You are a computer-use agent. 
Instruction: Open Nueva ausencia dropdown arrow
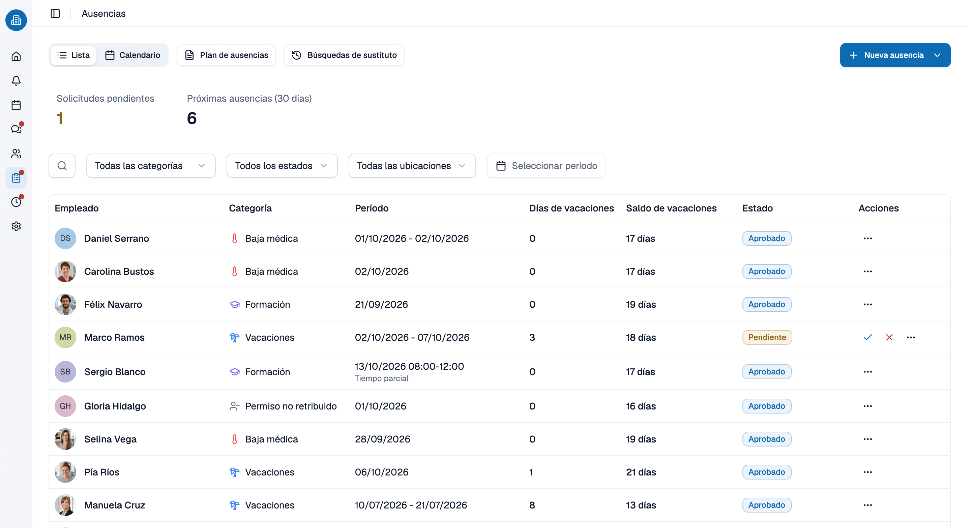point(937,55)
